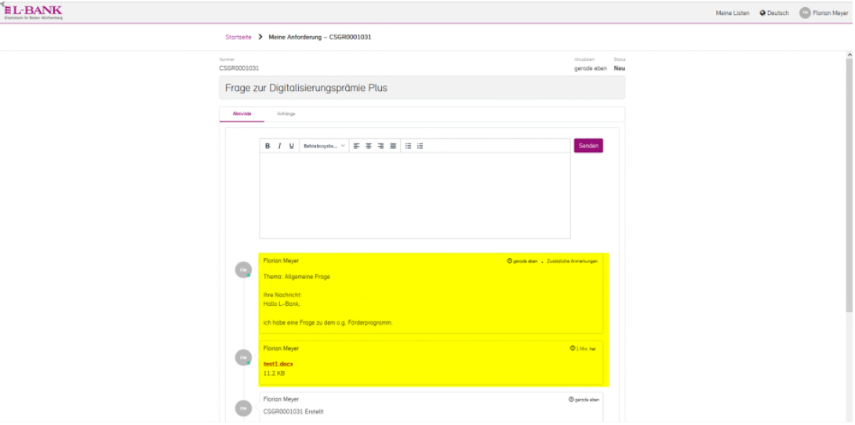The image size is (855, 425).
Task: Insert a bulleted list
Action: (x=408, y=146)
